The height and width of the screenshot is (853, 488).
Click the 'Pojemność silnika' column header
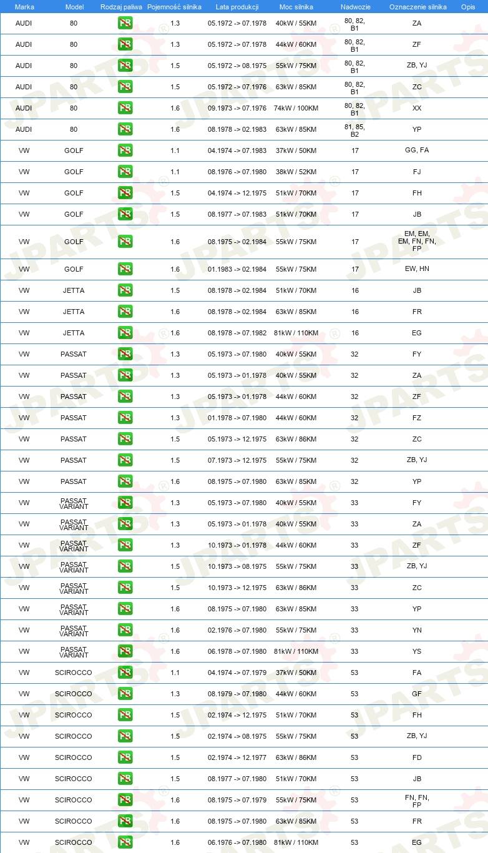tap(175, 6)
